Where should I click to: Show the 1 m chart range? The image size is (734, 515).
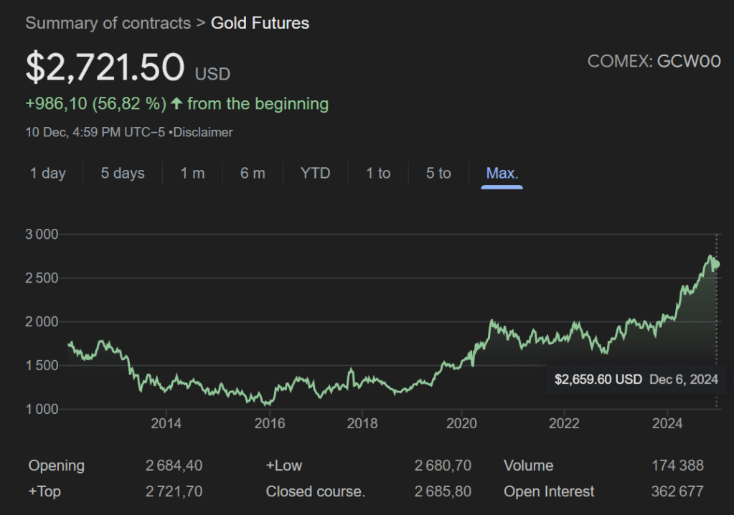click(192, 173)
